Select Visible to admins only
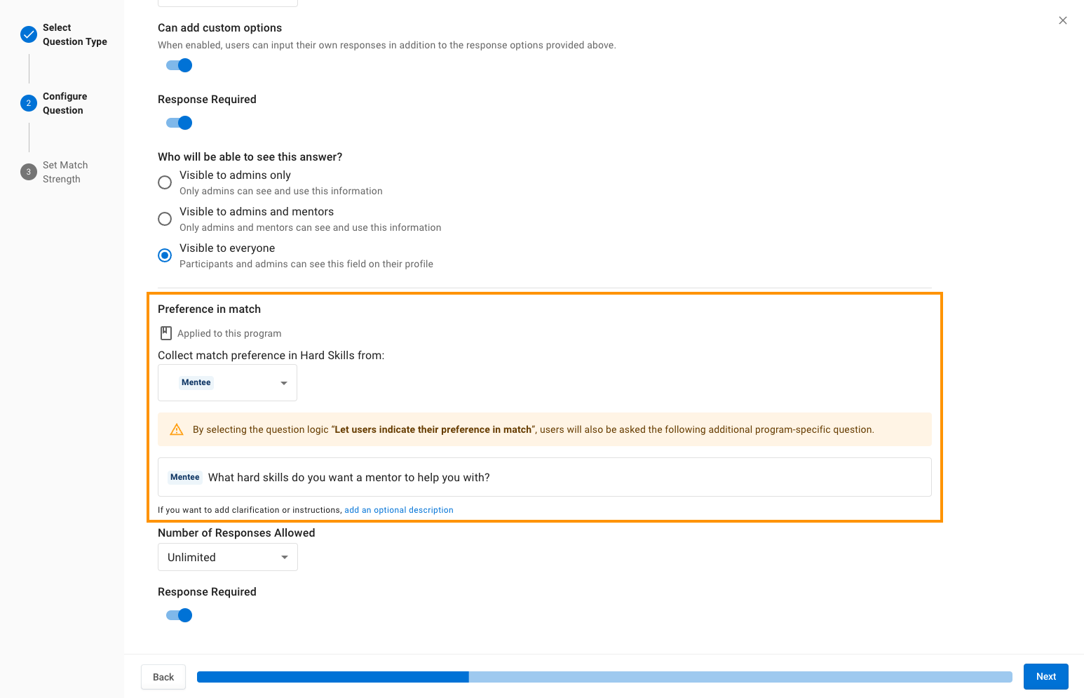The width and height of the screenshot is (1084, 698). click(x=165, y=182)
